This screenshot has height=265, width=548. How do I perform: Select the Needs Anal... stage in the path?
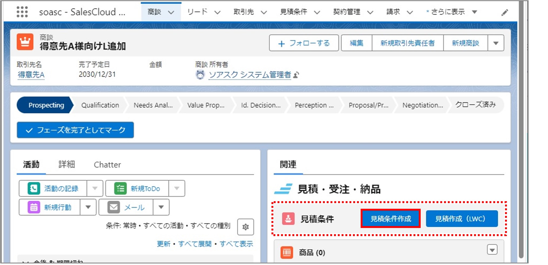tap(153, 105)
